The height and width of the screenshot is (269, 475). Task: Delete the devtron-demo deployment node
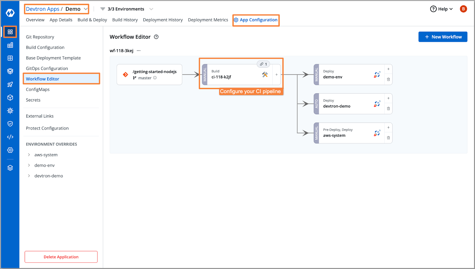click(388, 109)
